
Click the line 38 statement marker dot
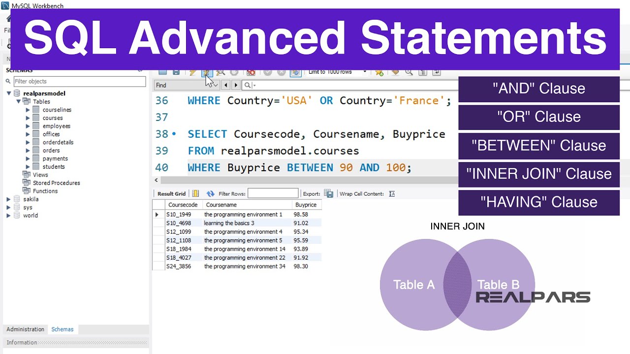point(174,134)
